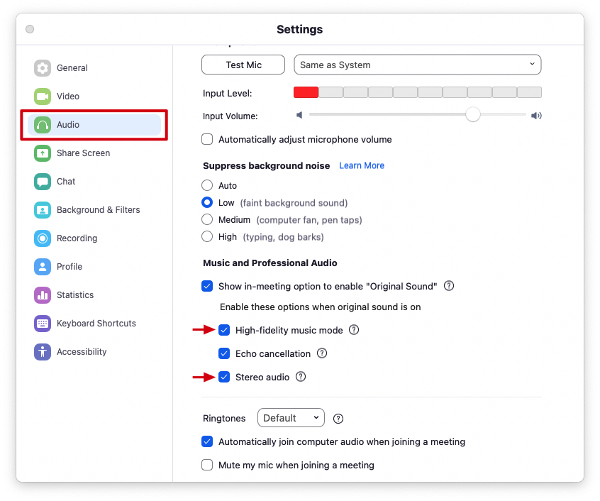Image resolution: width=600 pixels, height=501 pixels.
Task: Click the green Video camera icon
Action: tap(43, 97)
